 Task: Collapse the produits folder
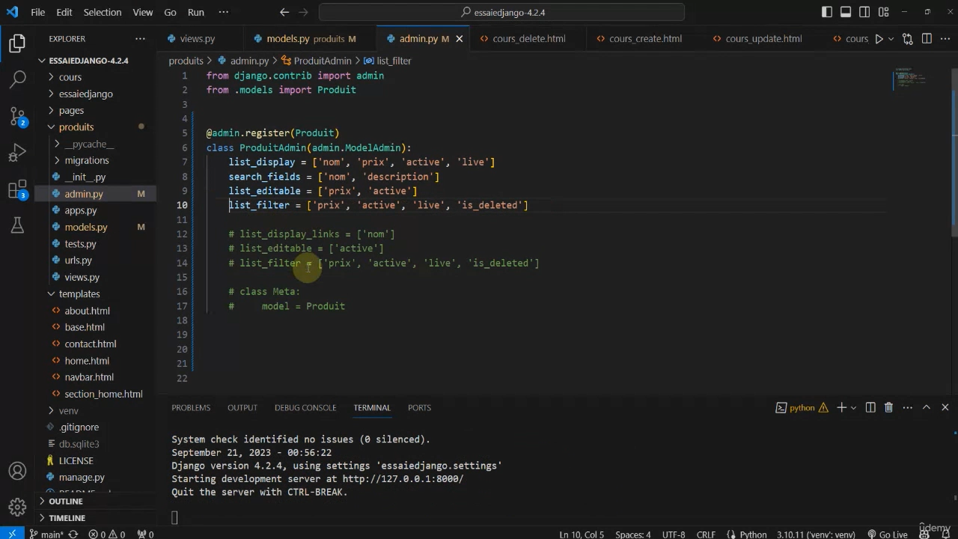click(x=76, y=127)
